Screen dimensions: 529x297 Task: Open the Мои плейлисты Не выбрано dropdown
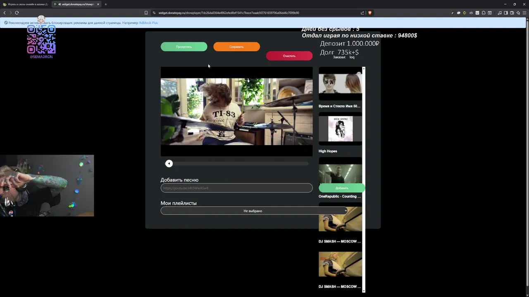254,211
